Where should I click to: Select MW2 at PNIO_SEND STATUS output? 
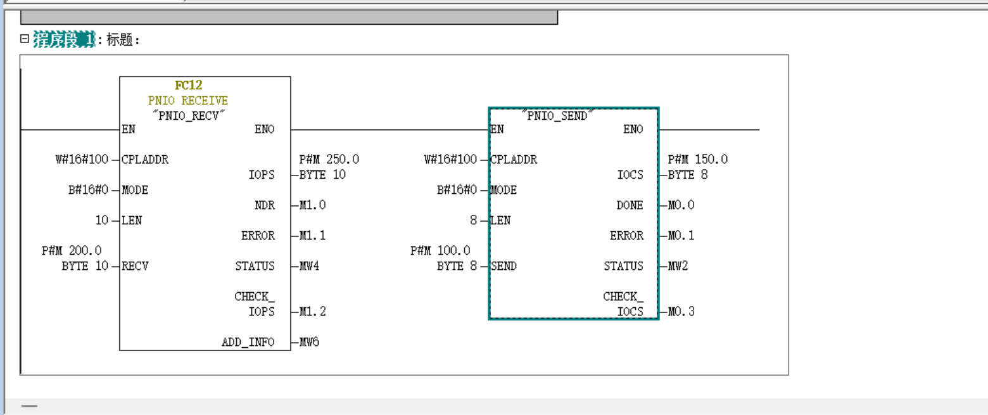pyautogui.click(x=678, y=266)
